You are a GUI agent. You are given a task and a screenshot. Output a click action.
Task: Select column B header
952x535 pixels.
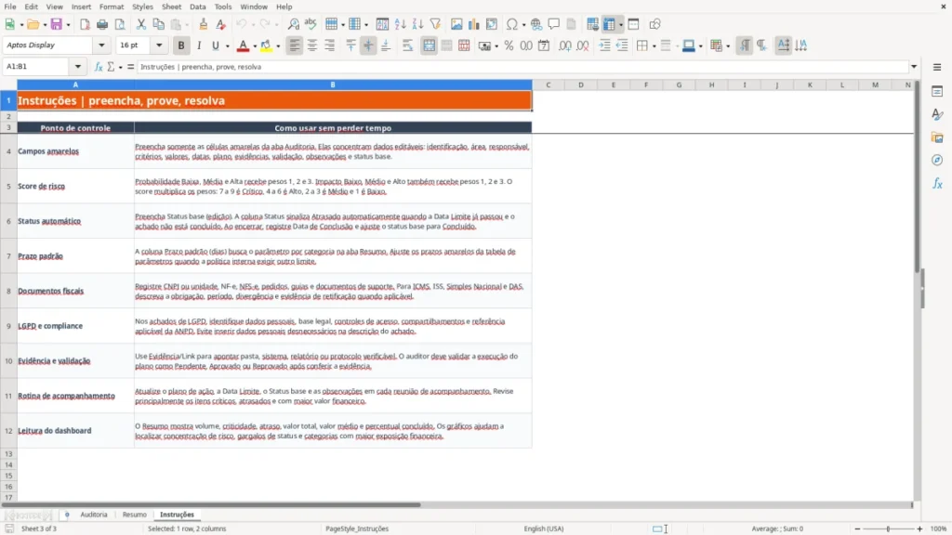pos(333,85)
